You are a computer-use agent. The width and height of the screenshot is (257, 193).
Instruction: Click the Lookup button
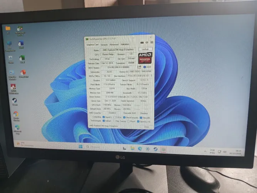click(x=145, y=49)
